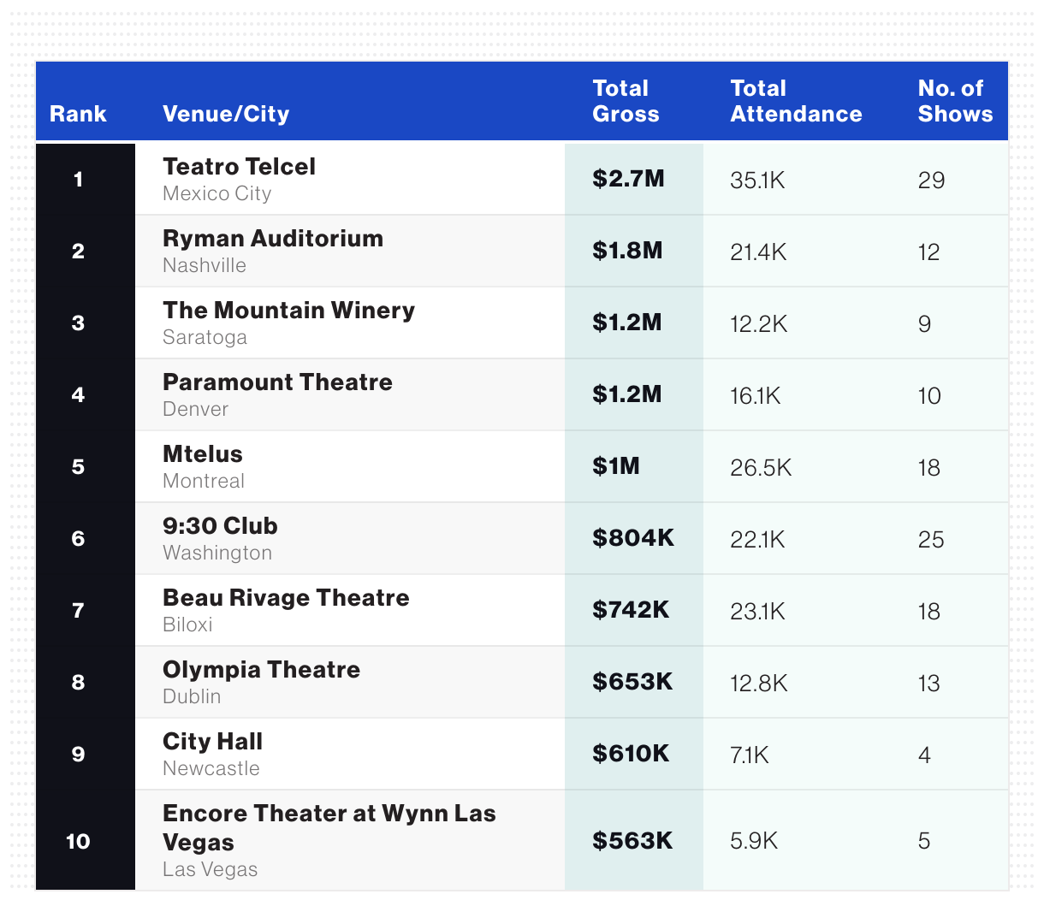The height and width of the screenshot is (900, 1044).
Task: Click the '$1.8M' total gross value
Action: (627, 251)
